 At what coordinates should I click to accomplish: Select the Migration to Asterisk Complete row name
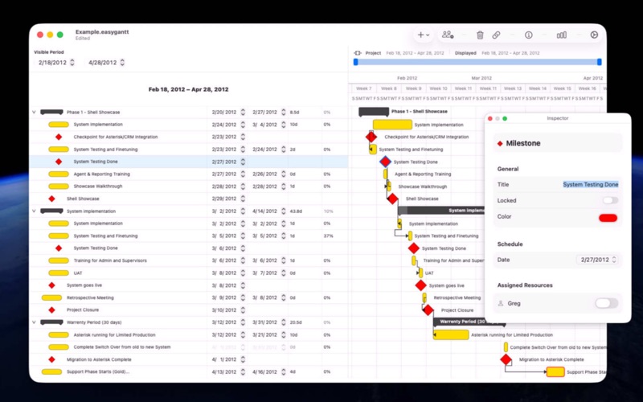pyautogui.click(x=99, y=359)
